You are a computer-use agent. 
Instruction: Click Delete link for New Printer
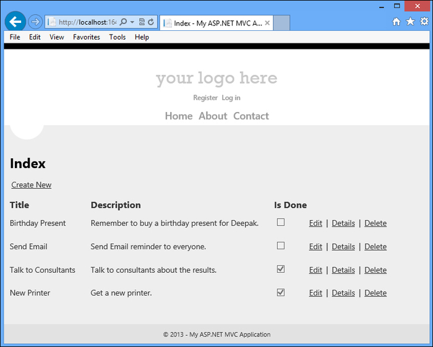[375, 293]
